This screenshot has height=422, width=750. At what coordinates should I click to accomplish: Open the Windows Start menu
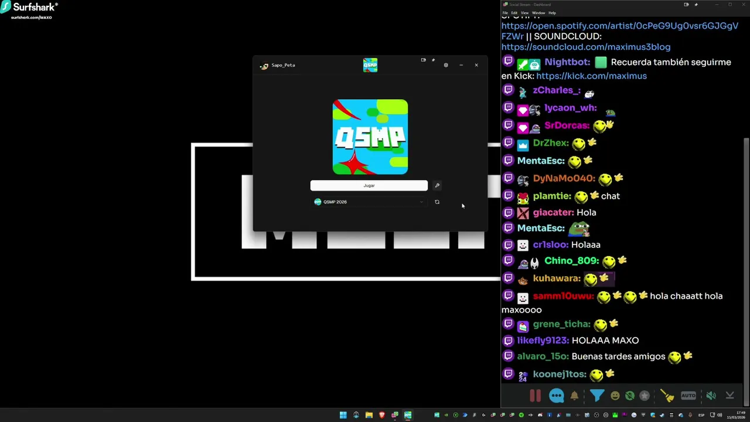click(343, 415)
